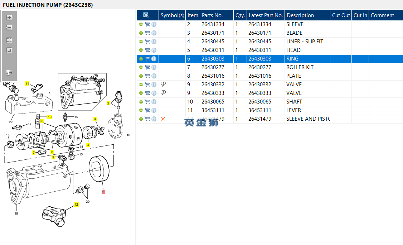
Task: Select callout 2 on diagram
Action: 108,103
